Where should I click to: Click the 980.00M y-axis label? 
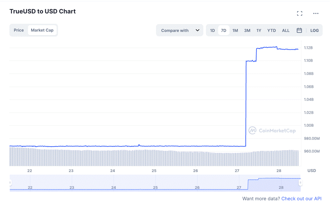click(312, 138)
